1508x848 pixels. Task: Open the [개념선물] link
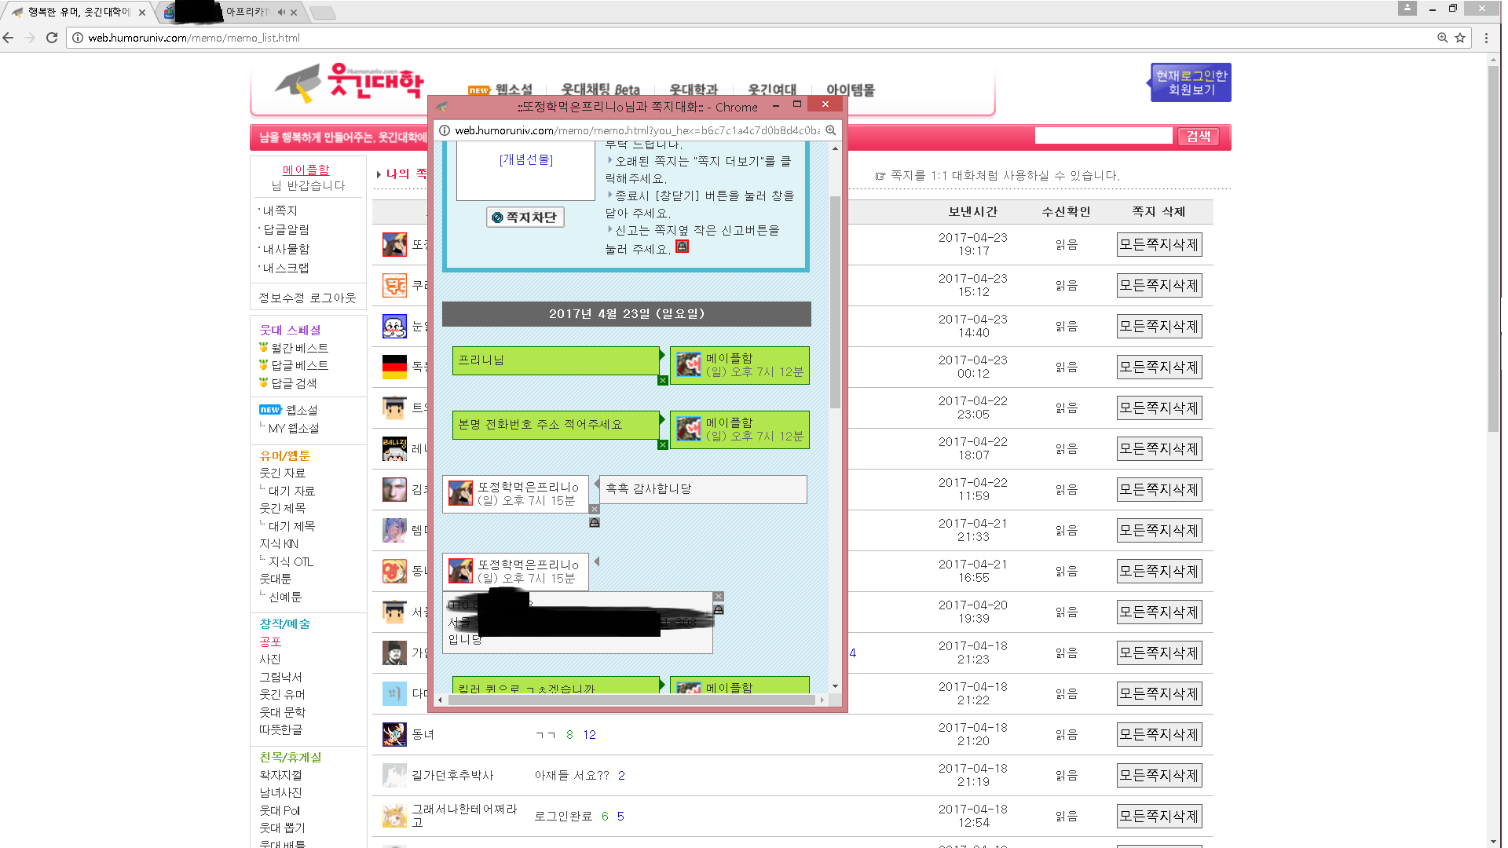tap(525, 159)
